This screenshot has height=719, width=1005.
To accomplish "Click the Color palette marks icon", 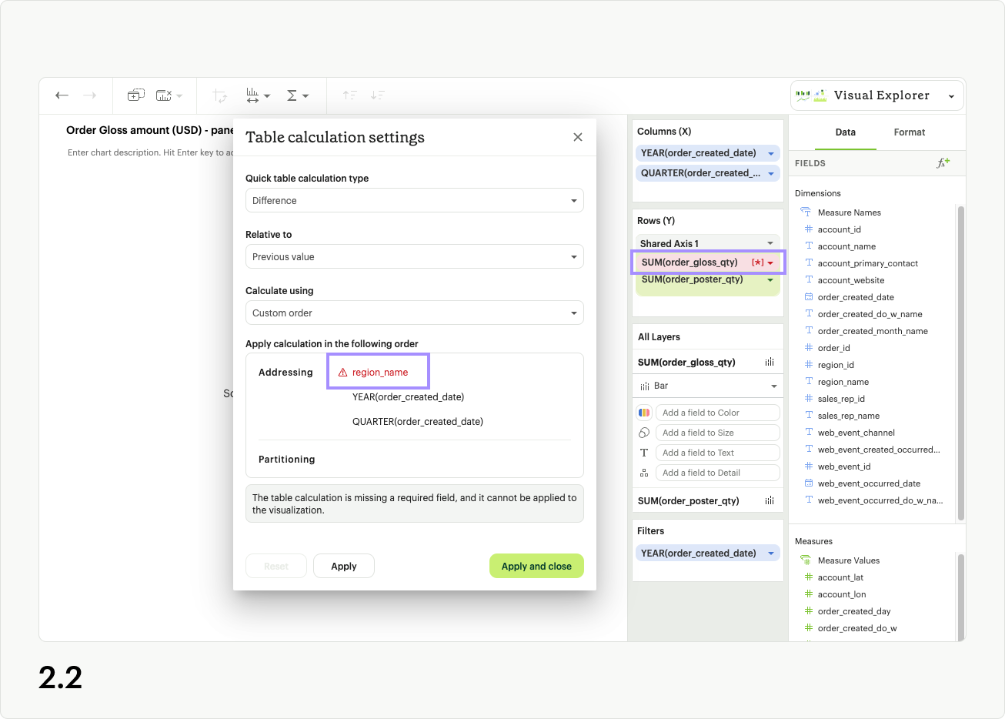I will pyautogui.click(x=644, y=413).
